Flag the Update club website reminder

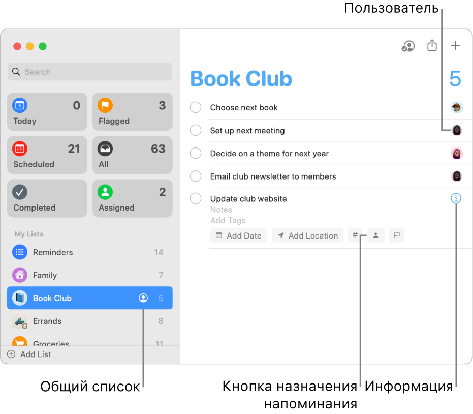click(397, 235)
